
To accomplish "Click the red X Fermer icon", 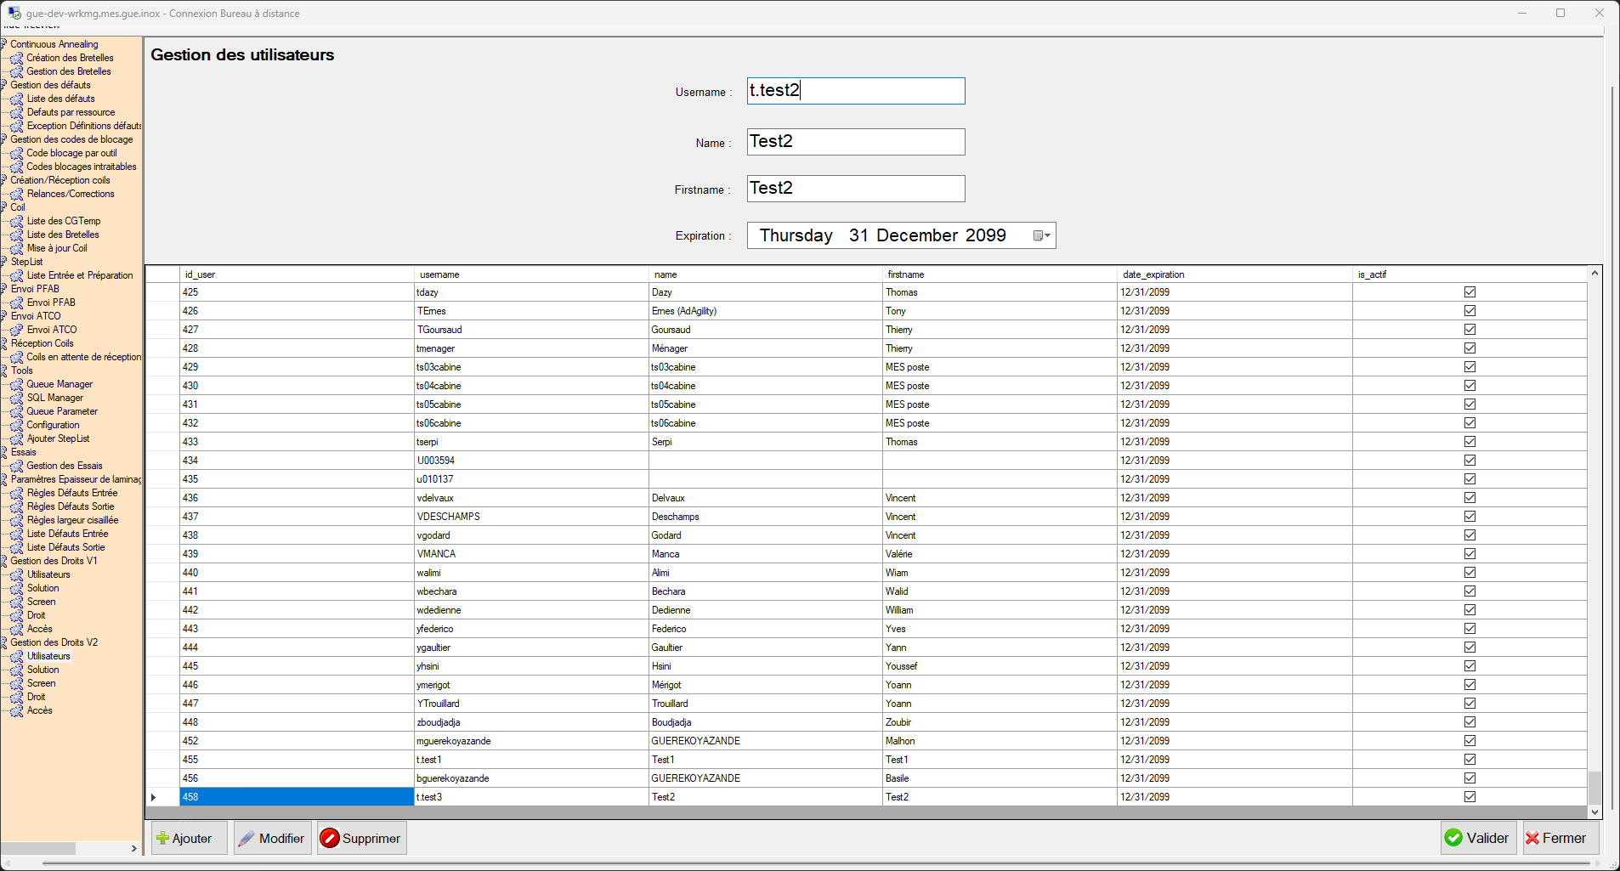I will (1532, 838).
